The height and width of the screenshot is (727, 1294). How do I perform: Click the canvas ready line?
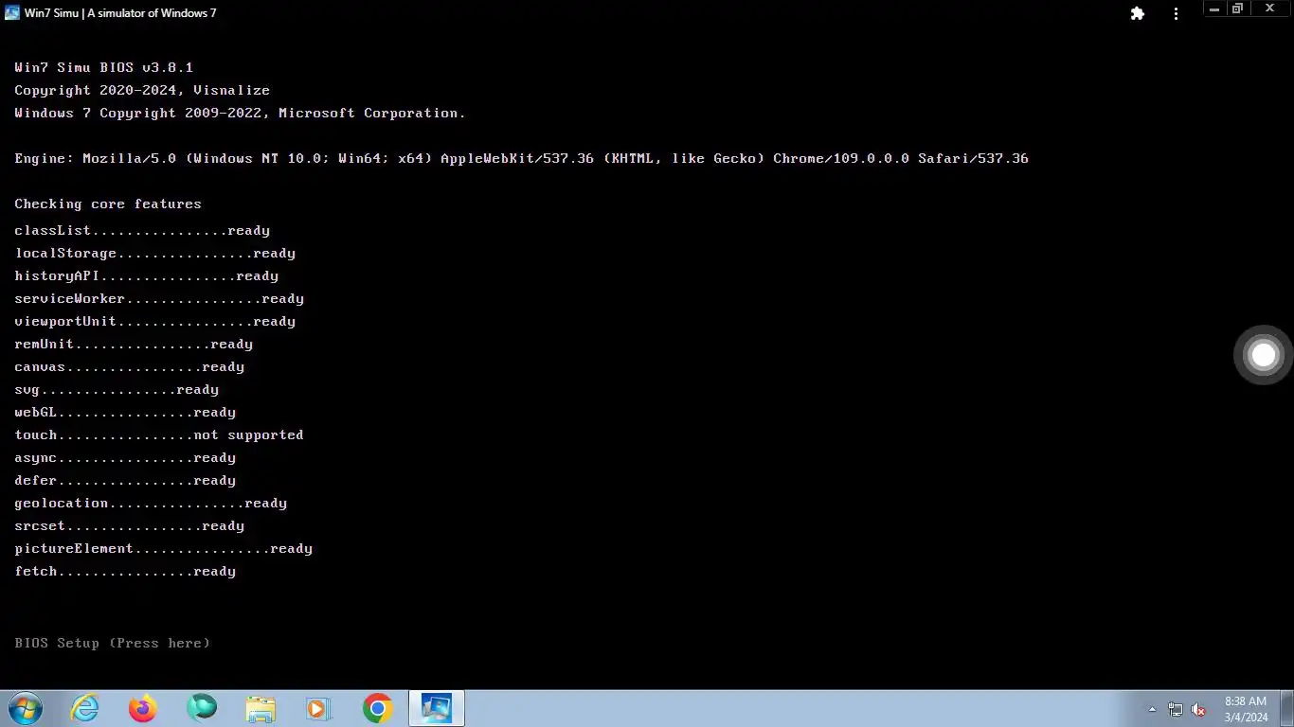[x=130, y=366]
